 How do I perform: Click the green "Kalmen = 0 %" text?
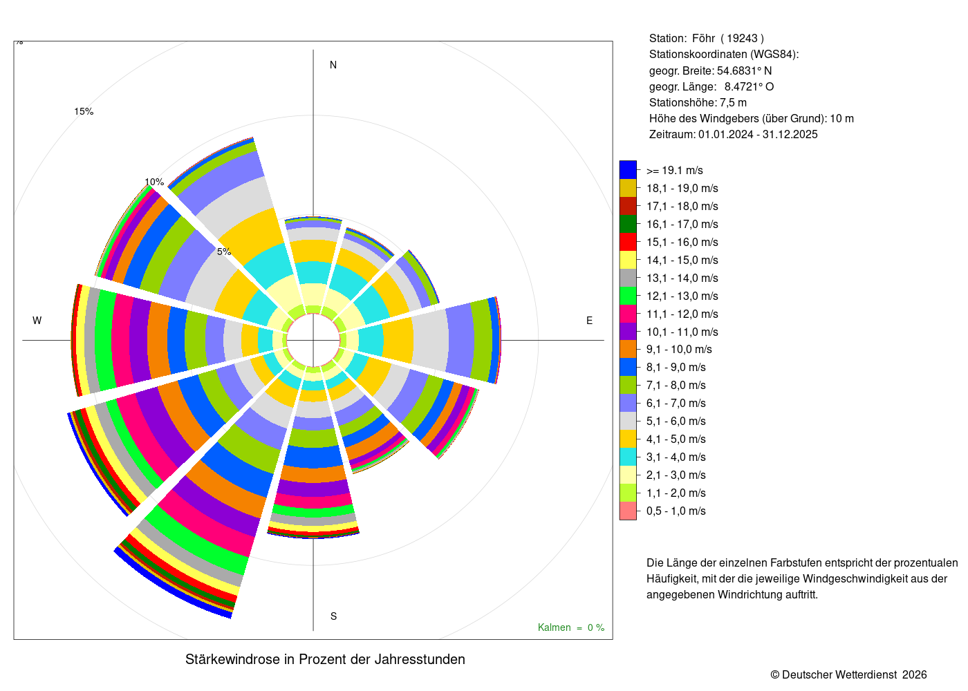[571, 627]
